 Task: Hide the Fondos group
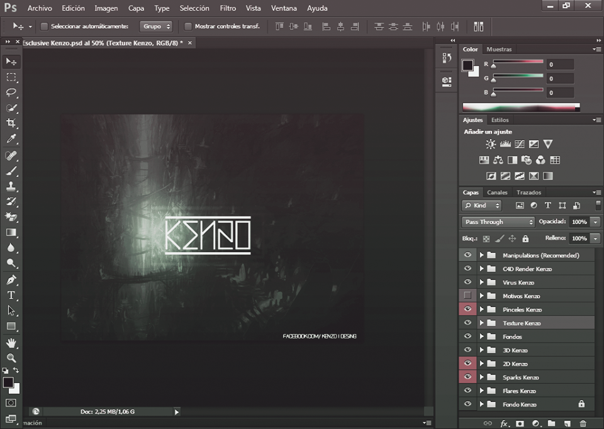pyautogui.click(x=467, y=336)
